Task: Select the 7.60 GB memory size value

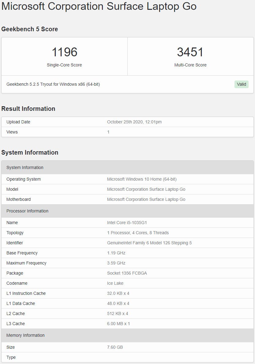Action: [115, 347]
